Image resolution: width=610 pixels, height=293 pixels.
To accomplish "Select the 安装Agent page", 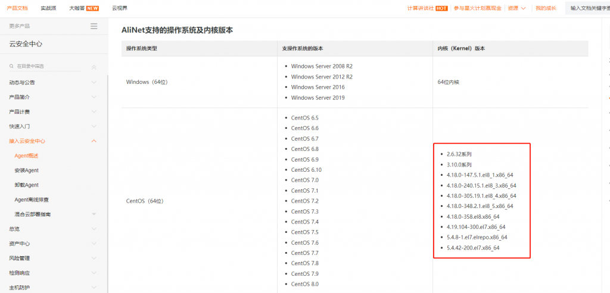I will pyautogui.click(x=26, y=171).
